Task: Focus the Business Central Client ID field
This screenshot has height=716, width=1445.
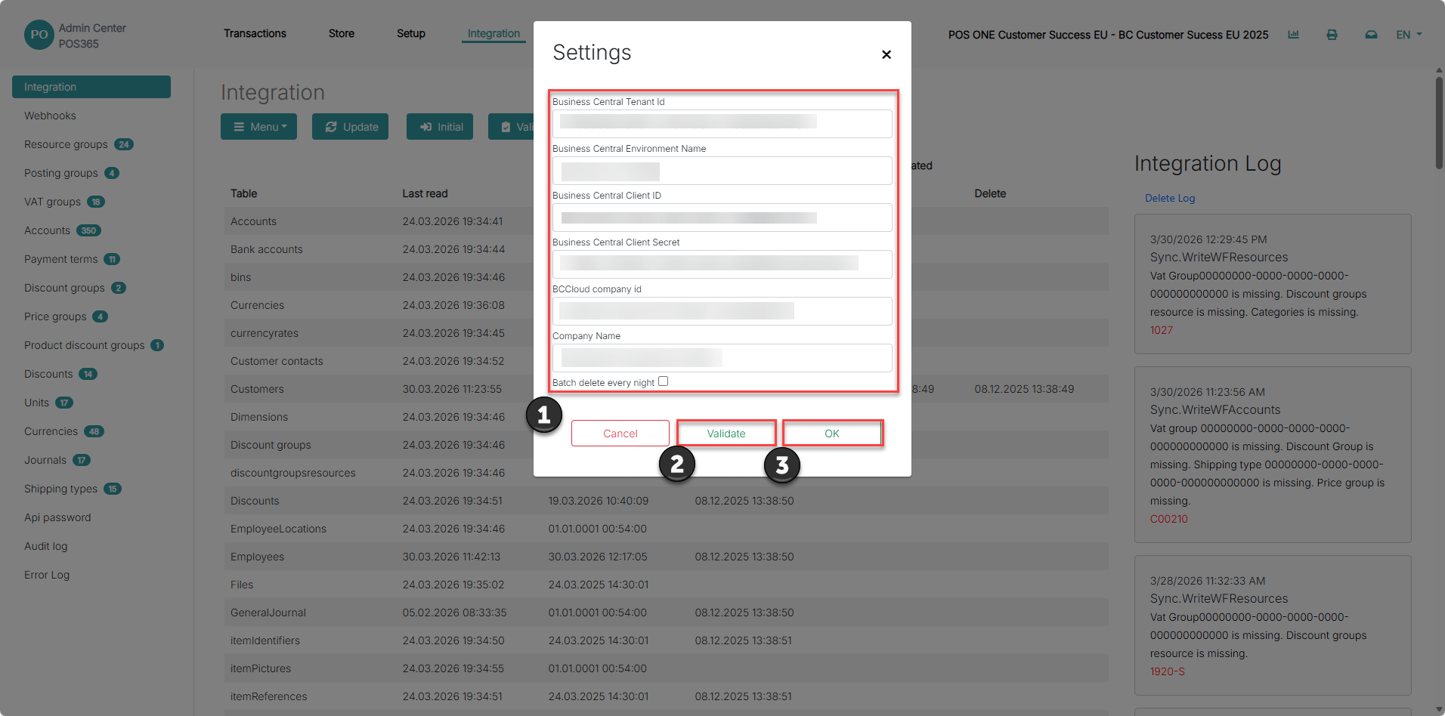Action: [x=722, y=218]
